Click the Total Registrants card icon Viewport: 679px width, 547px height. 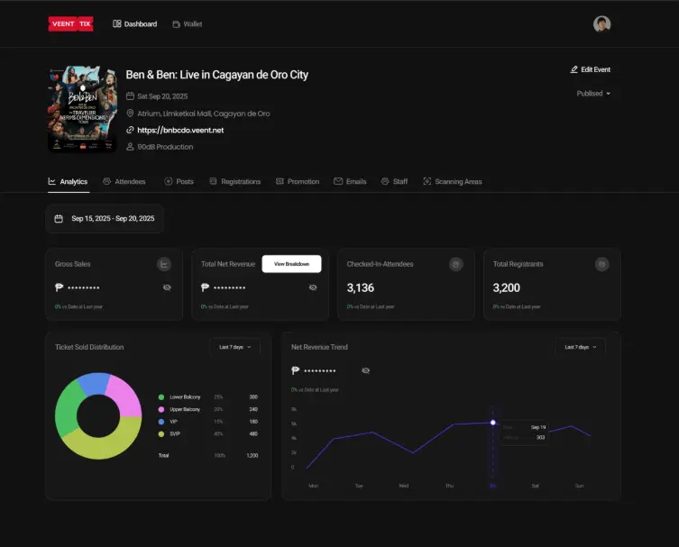click(602, 264)
